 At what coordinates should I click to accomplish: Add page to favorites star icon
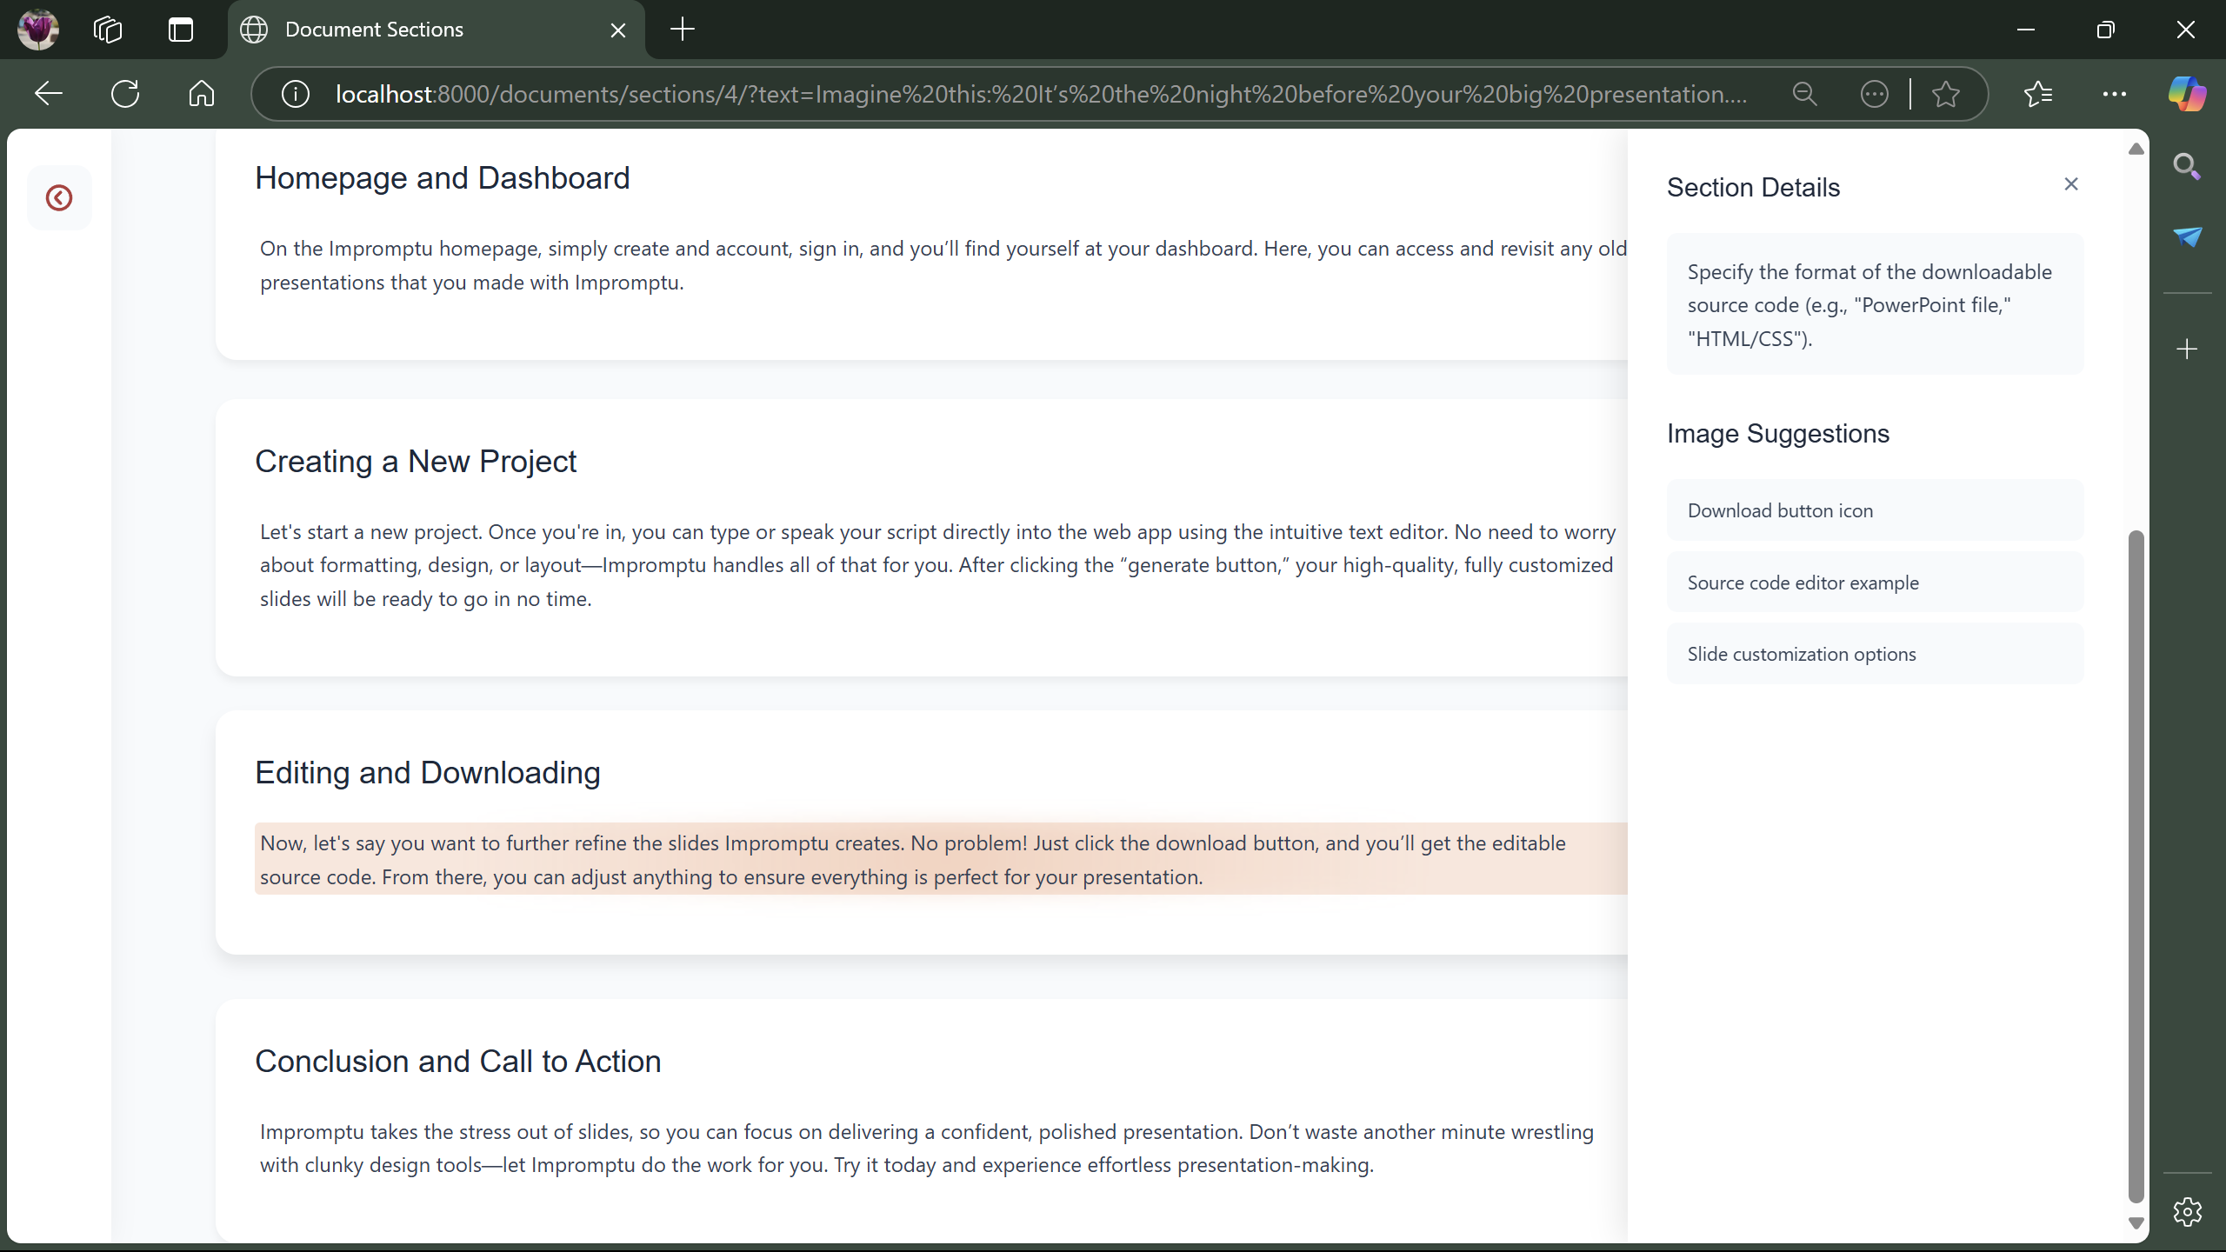click(1946, 94)
